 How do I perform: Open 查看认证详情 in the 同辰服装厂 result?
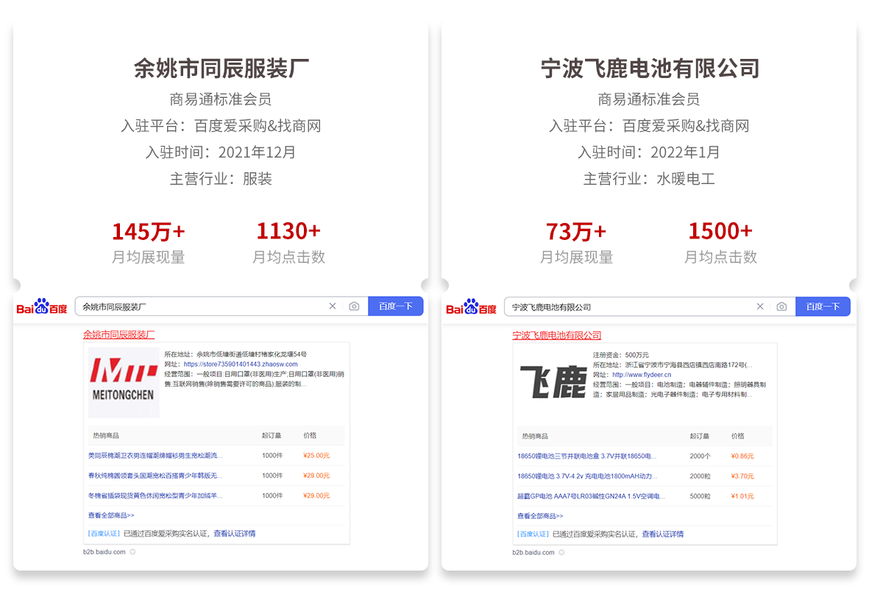point(234,533)
